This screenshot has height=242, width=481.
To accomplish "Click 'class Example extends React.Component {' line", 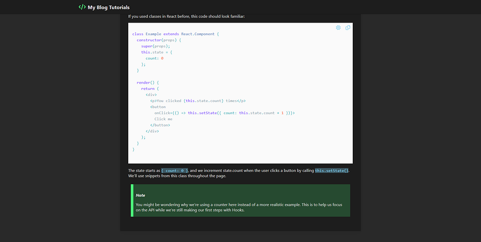I will tap(176, 34).
